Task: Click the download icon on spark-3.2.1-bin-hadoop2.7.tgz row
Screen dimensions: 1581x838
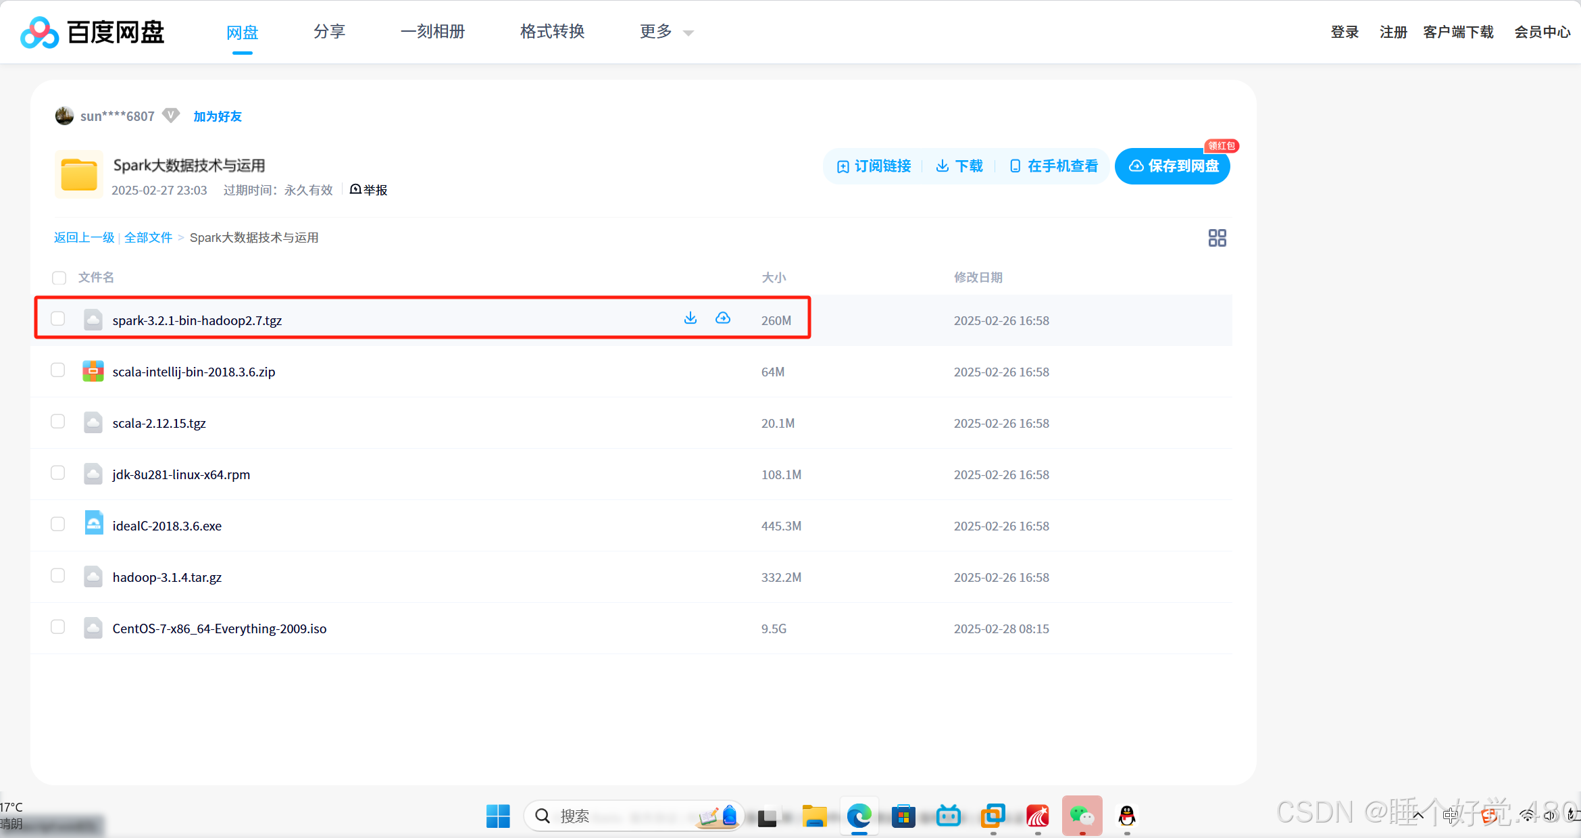Action: pyautogui.click(x=690, y=318)
